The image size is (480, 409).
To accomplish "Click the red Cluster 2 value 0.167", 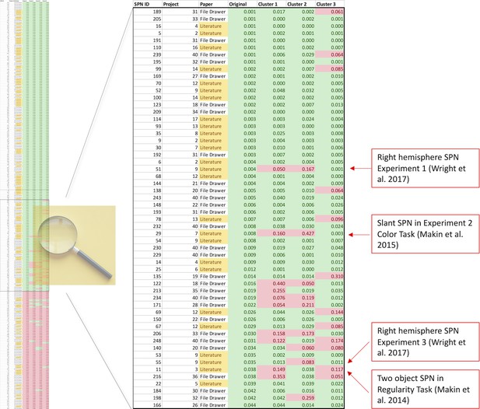I will pyautogui.click(x=301, y=170).
